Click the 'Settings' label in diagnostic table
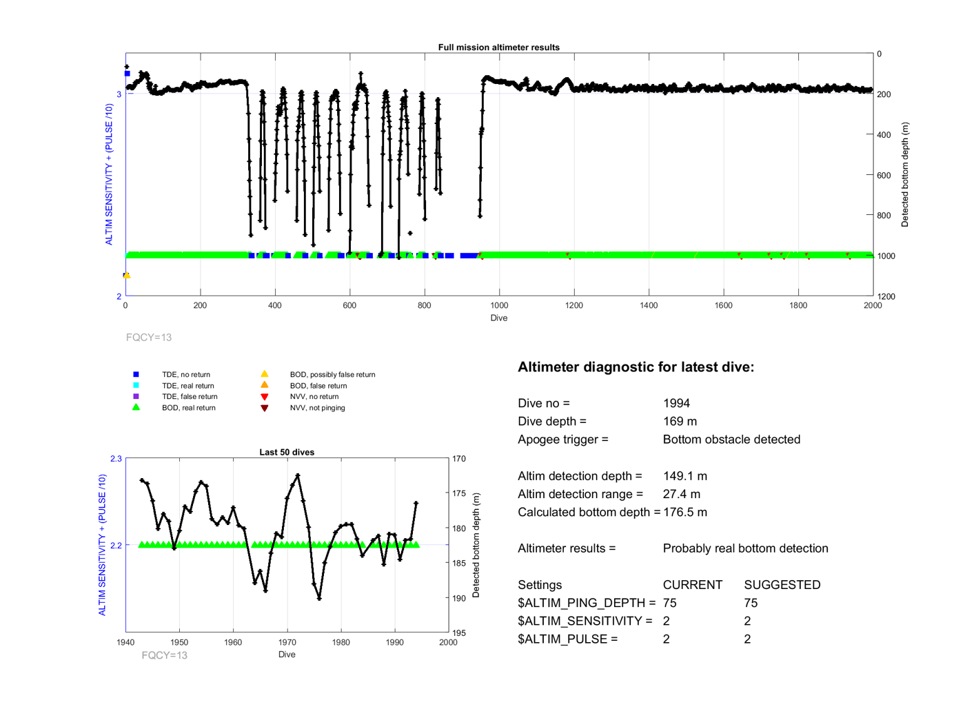965x711 pixels. click(540, 585)
